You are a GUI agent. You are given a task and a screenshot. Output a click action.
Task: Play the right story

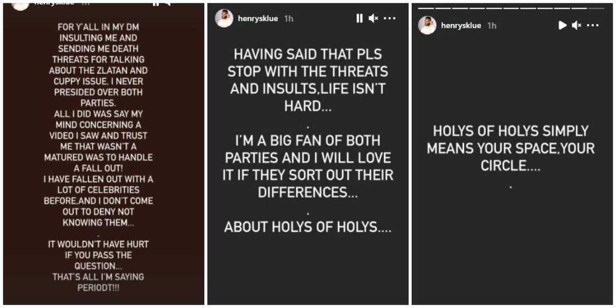pyautogui.click(x=562, y=25)
